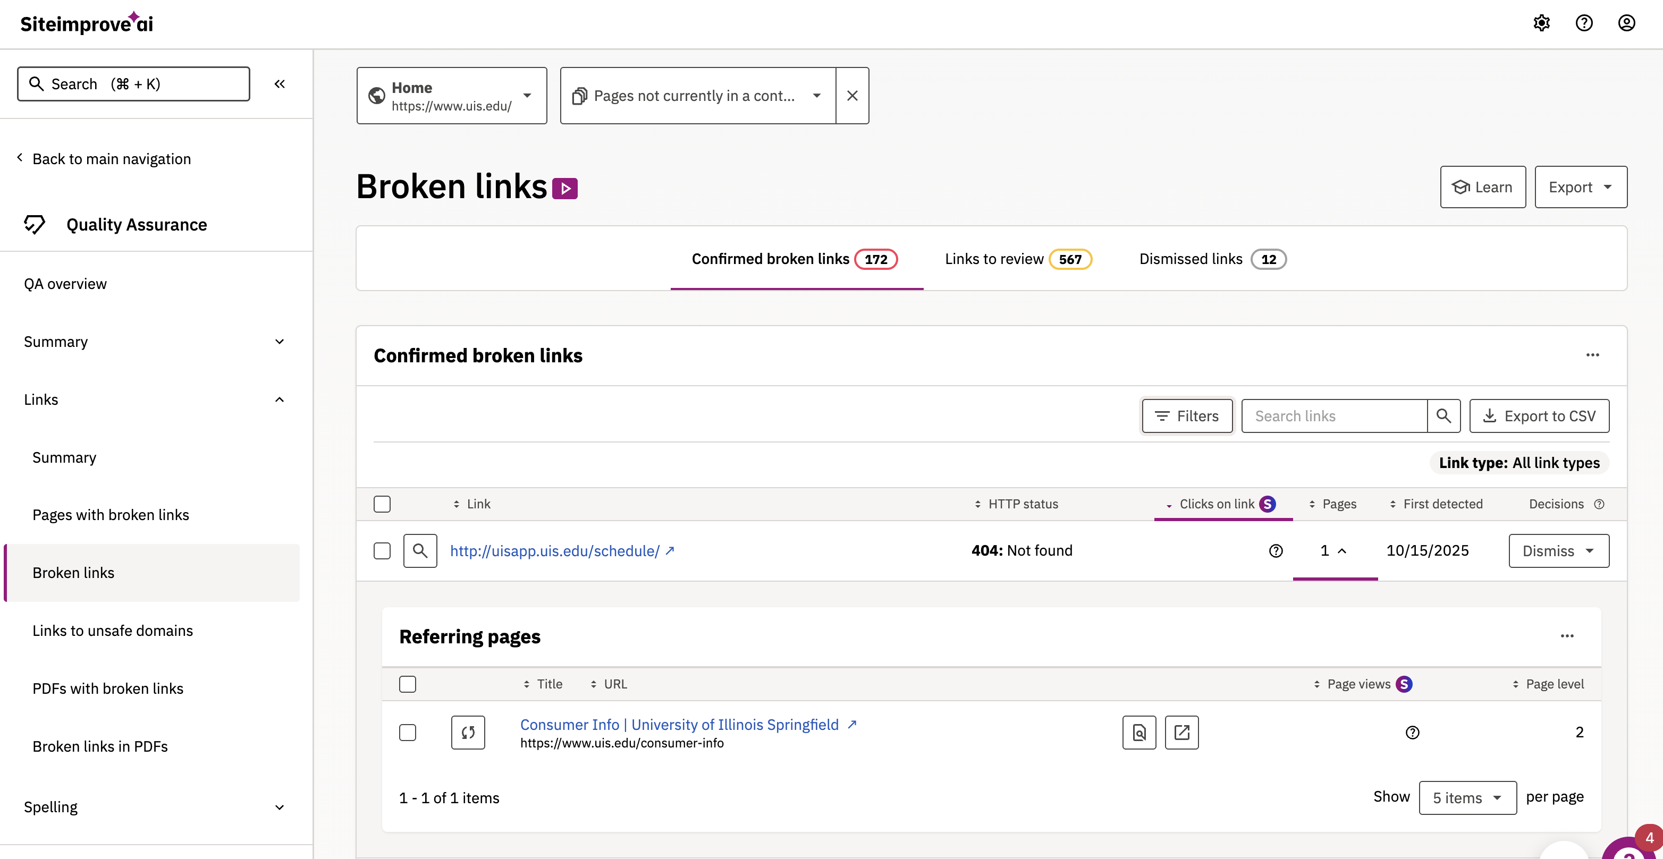
Task: Switch to the Links to review tab
Action: tap(1017, 259)
